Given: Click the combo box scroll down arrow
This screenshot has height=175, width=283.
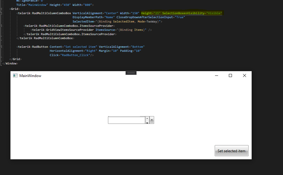Looking at the screenshot, I should pos(147,122).
